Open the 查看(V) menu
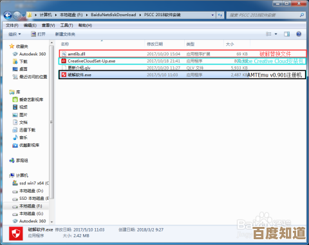 [x=48, y=25]
